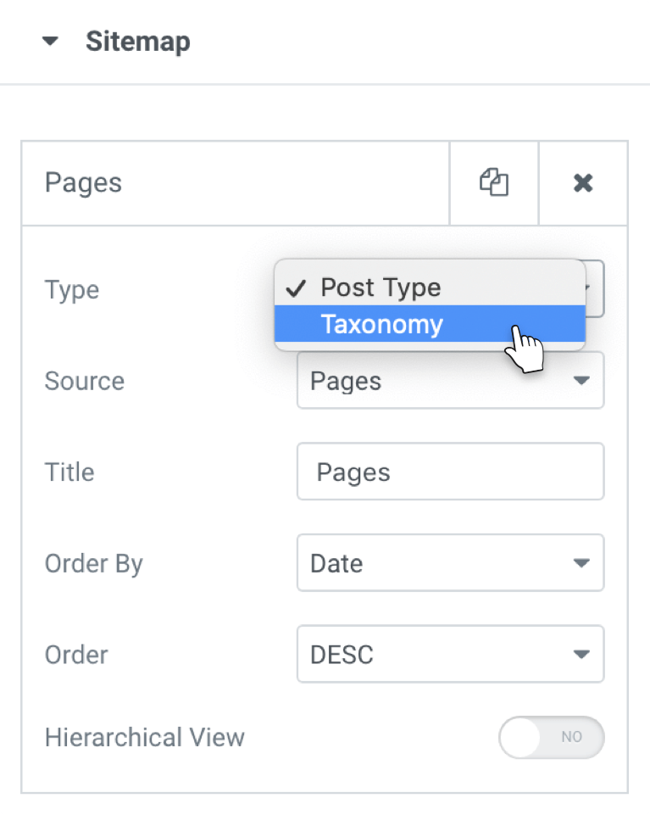Screen dimensions: 650x815
Task: Open the Order By dropdown showing Date
Action: point(450,563)
